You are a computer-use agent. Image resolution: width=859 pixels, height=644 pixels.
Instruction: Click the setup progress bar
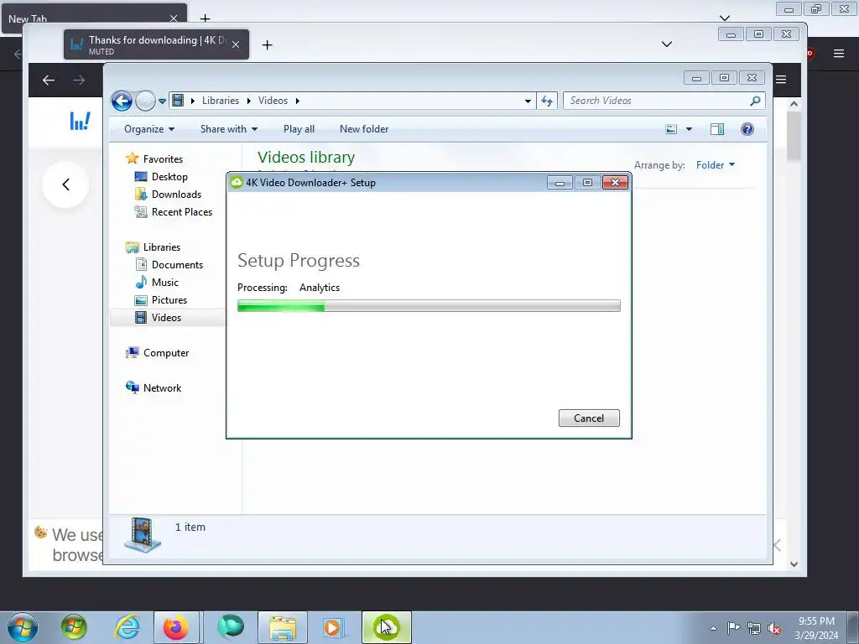(x=429, y=306)
